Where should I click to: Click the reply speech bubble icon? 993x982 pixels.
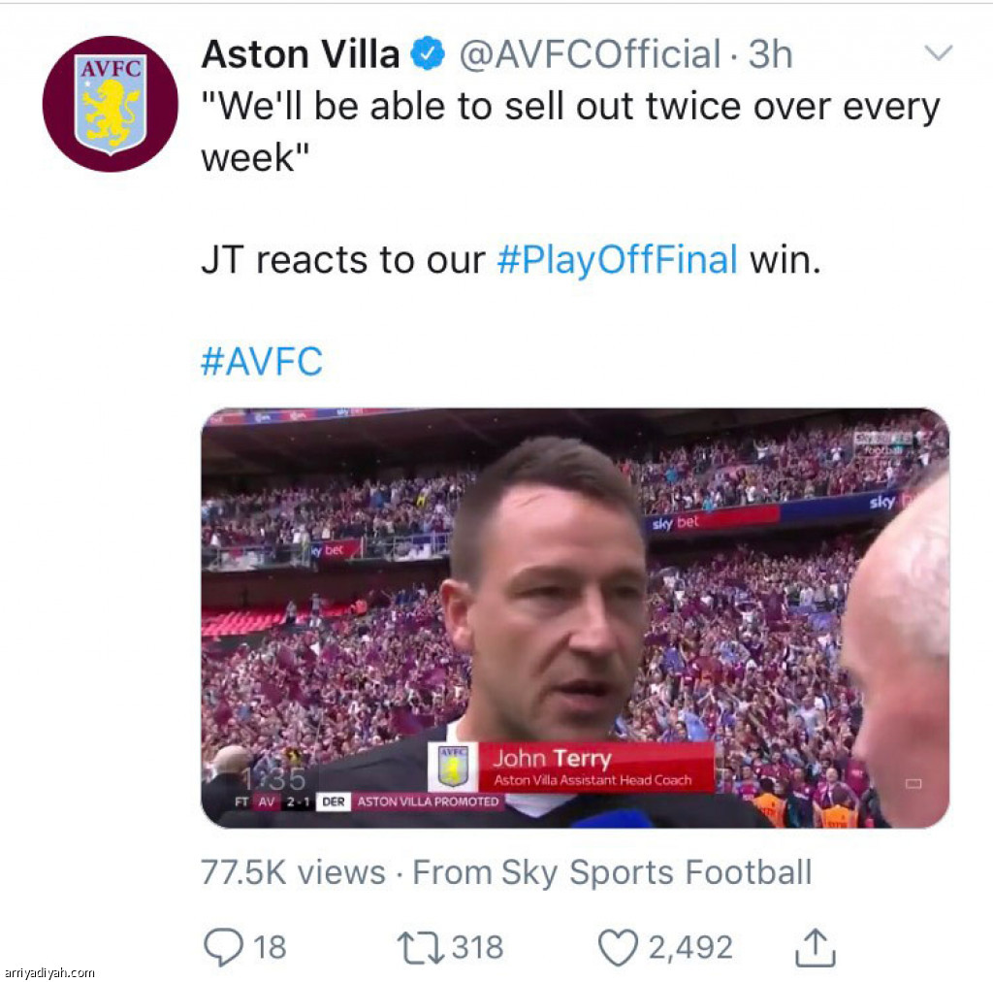coord(223,947)
